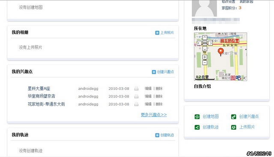Open the 花家地街-阜通东大街 point of interest
Viewport: 274px width, 157px height.
(x=46, y=104)
